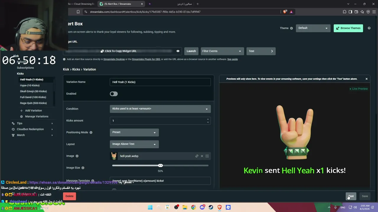Screen dimensions: 378x212
Task: Open Discord from the taskbar
Action: click(202, 207)
